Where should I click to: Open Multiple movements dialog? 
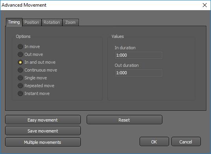(x=43, y=142)
